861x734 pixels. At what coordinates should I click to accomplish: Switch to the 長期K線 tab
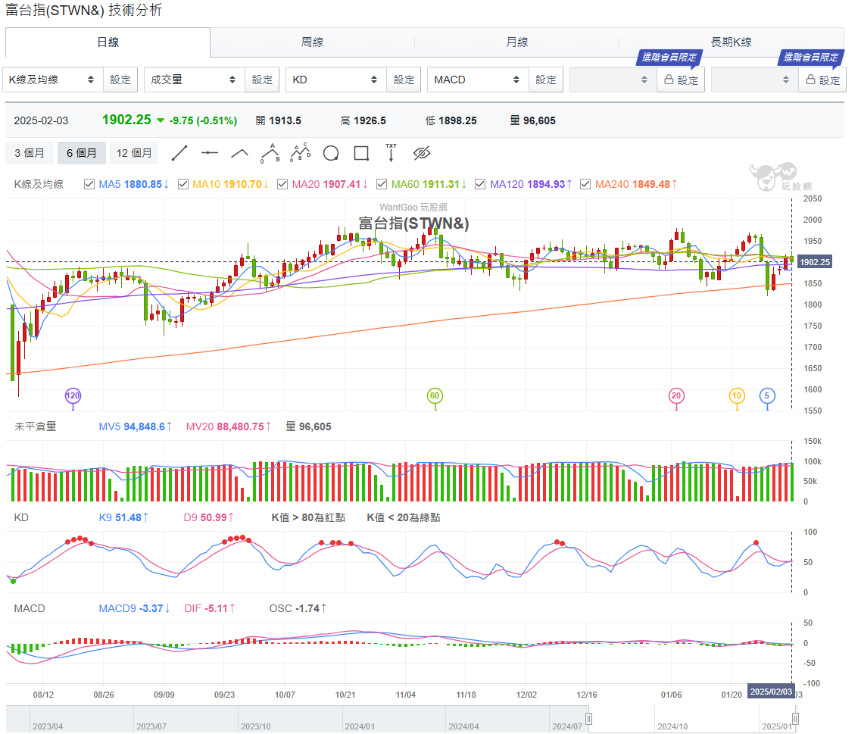point(731,42)
